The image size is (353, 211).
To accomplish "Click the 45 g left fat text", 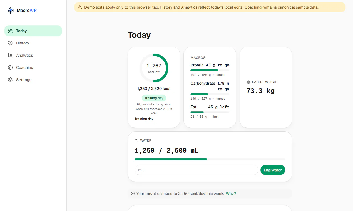I will pyautogui.click(x=219, y=107).
